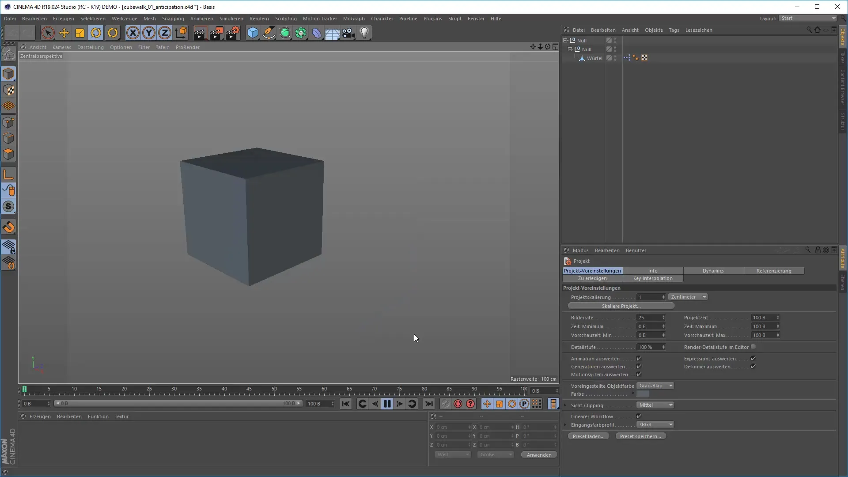Record active objects keyframe
848x477 pixels.
click(x=445, y=404)
